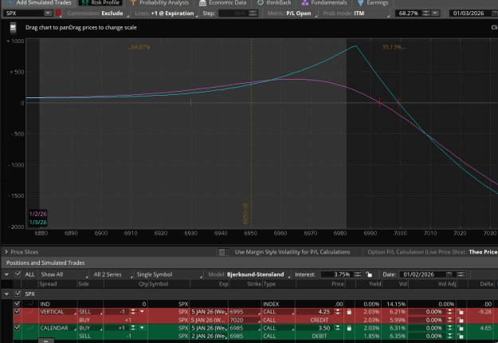Viewport: 498px width, 343px height.
Task: Adjust the VERTICAL quantity -1 stepper
Action: tap(133, 312)
